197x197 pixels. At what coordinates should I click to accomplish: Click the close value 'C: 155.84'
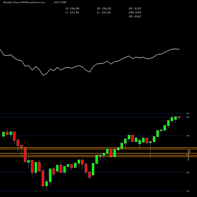click(72, 13)
